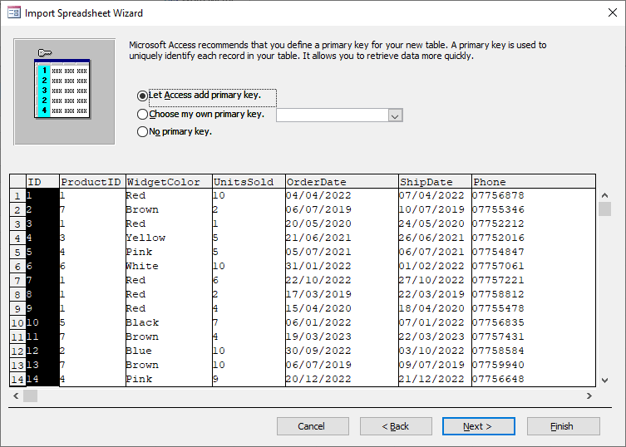Click ShipDate cell 07/04/2022
626x447 pixels.
[x=435, y=195]
